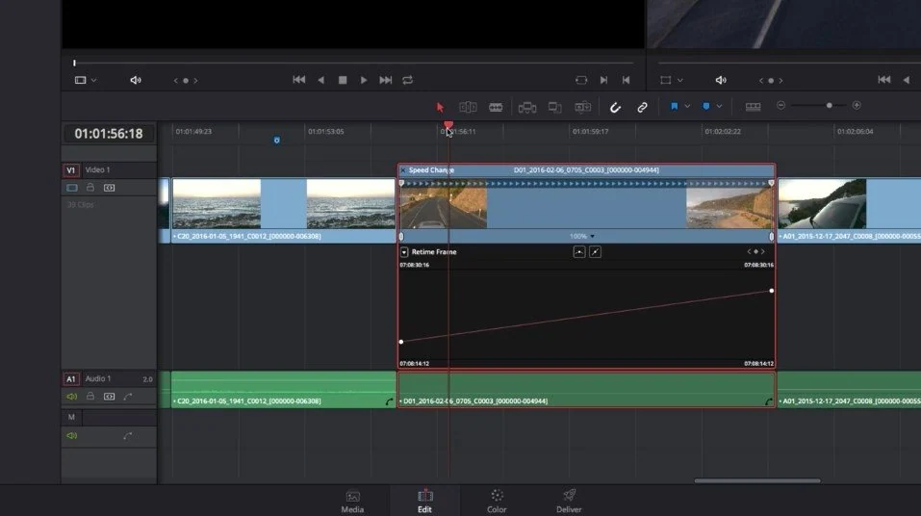Toggle Video 1 auto track selector
The image size is (921, 516).
pos(110,188)
